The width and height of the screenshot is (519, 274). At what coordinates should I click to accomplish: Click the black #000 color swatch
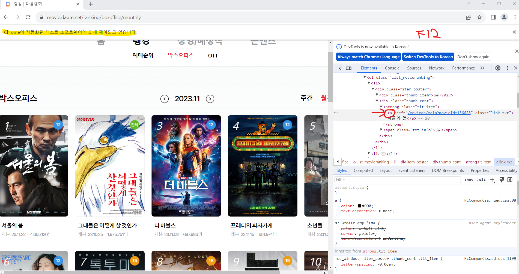(x=360, y=206)
